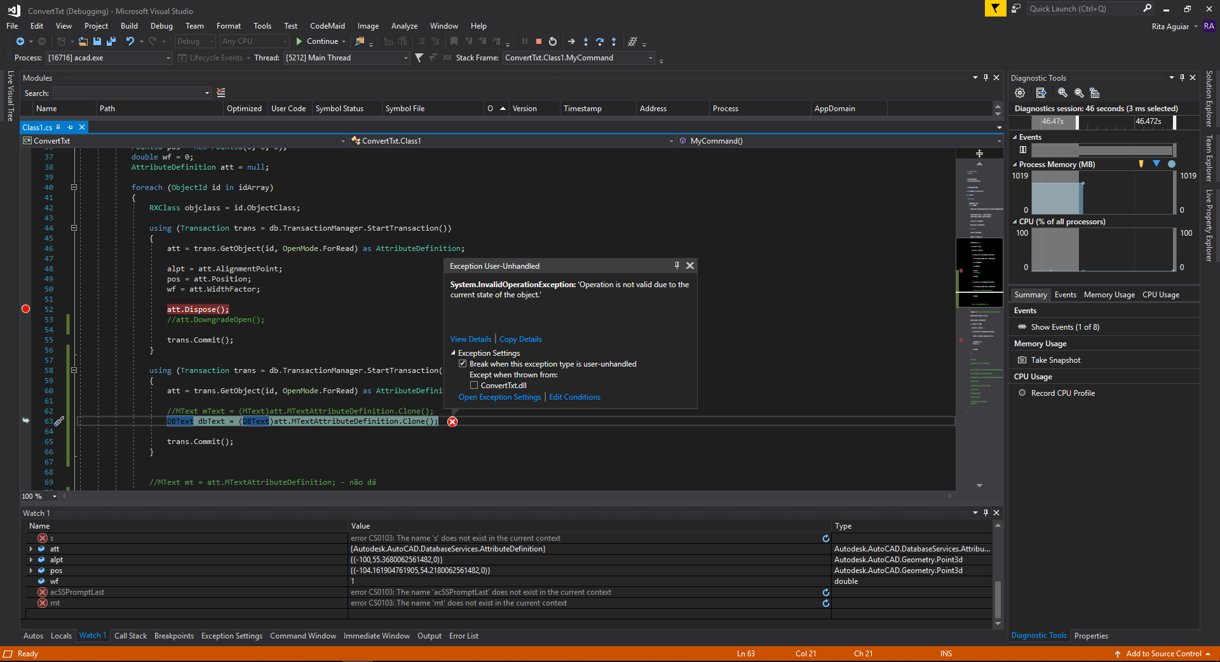Click the Restart debugging icon

pyautogui.click(x=553, y=41)
